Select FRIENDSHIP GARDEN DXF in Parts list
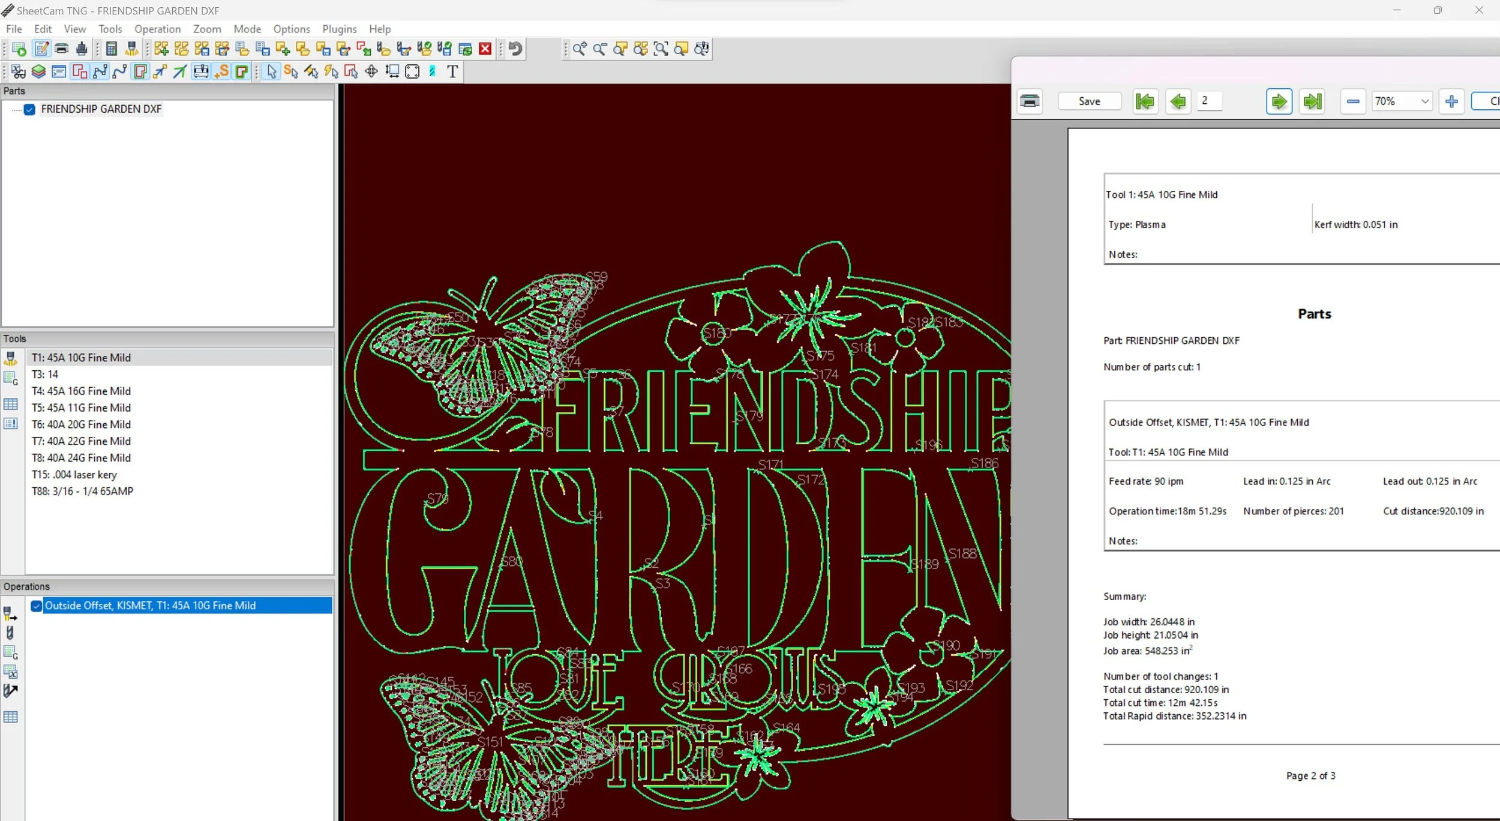Viewport: 1500px width, 821px height. pos(101,109)
